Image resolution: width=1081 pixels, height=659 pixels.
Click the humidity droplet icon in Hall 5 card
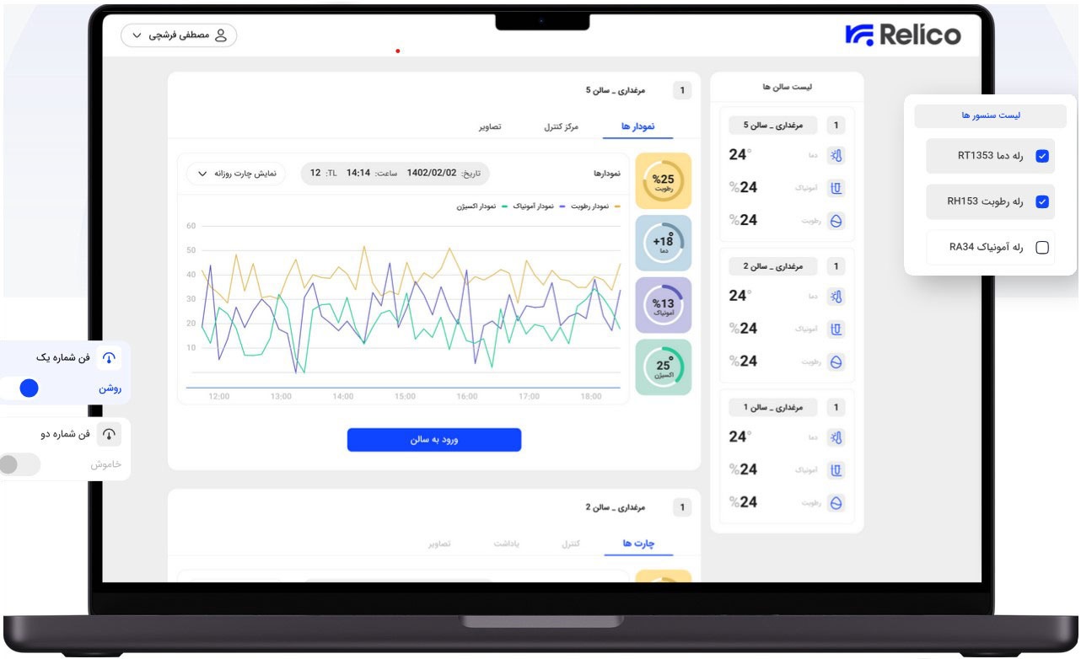(x=836, y=221)
